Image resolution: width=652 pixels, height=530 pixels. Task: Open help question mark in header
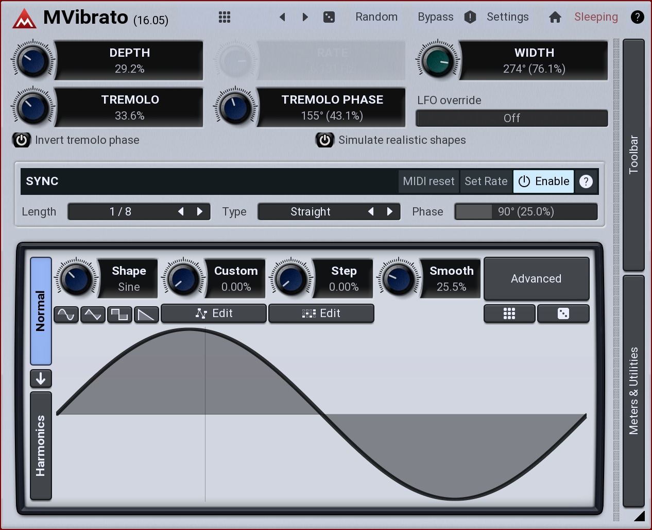click(637, 17)
